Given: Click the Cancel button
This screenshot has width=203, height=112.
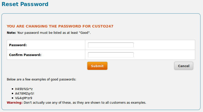Looking at the screenshot, I should (184, 66).
